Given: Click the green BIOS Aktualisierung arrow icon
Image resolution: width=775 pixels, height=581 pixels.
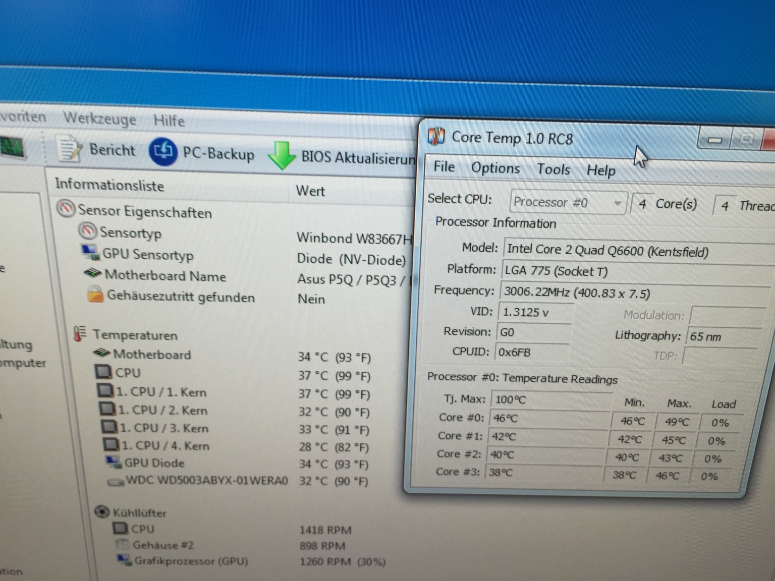Looking at the screenshot, I should [x=282, y=155].
